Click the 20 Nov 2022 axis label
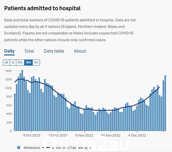172x152 pixels. (x=111, y=135)
